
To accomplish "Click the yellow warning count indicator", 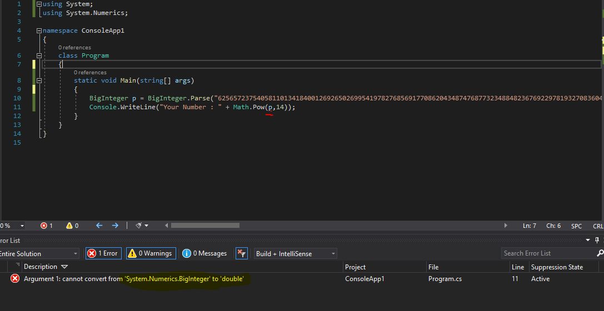I will point(72,226).
